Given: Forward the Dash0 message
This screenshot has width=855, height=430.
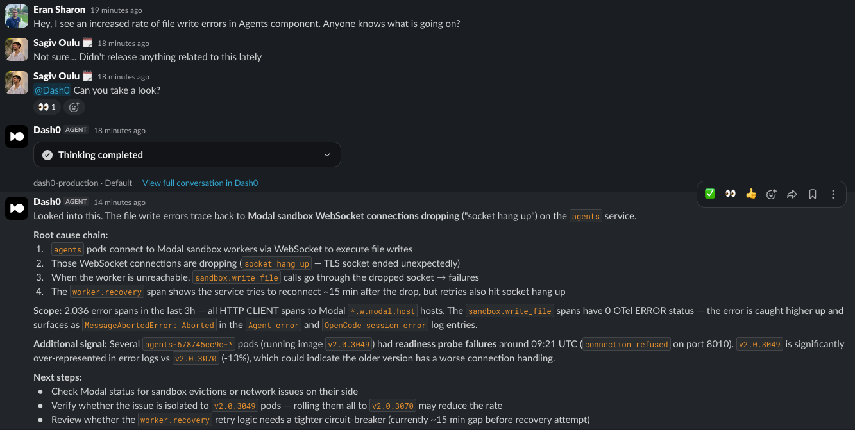Looking at the screenshot, I should [792, 194].
